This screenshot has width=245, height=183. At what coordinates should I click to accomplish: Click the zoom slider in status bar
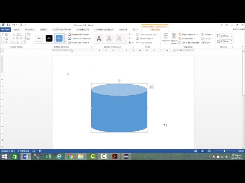(x=224, y=151)
